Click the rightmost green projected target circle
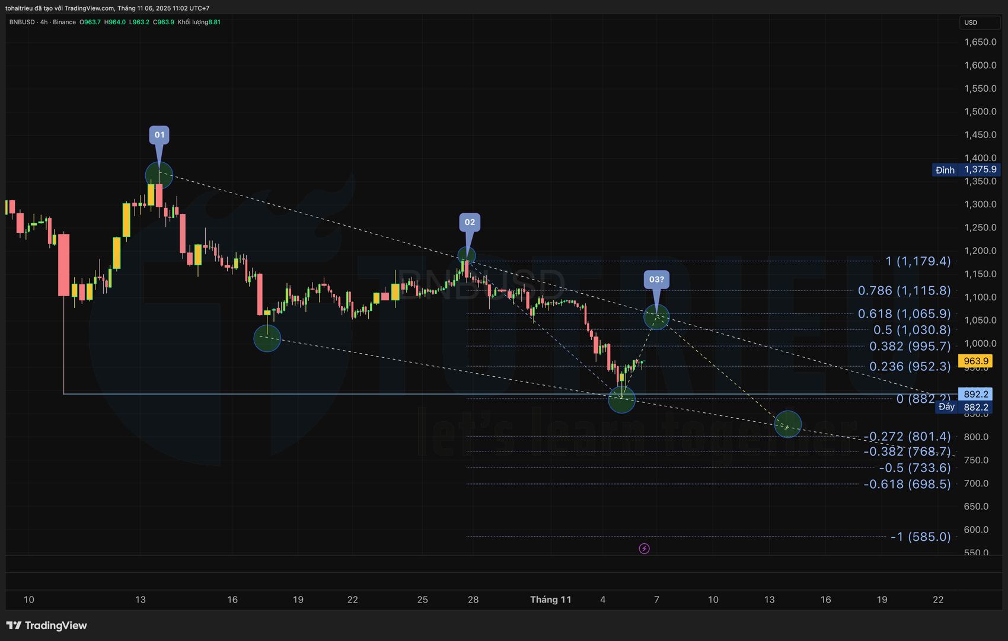Screen dimensions: 1008x641 click(x=787, y=424)
